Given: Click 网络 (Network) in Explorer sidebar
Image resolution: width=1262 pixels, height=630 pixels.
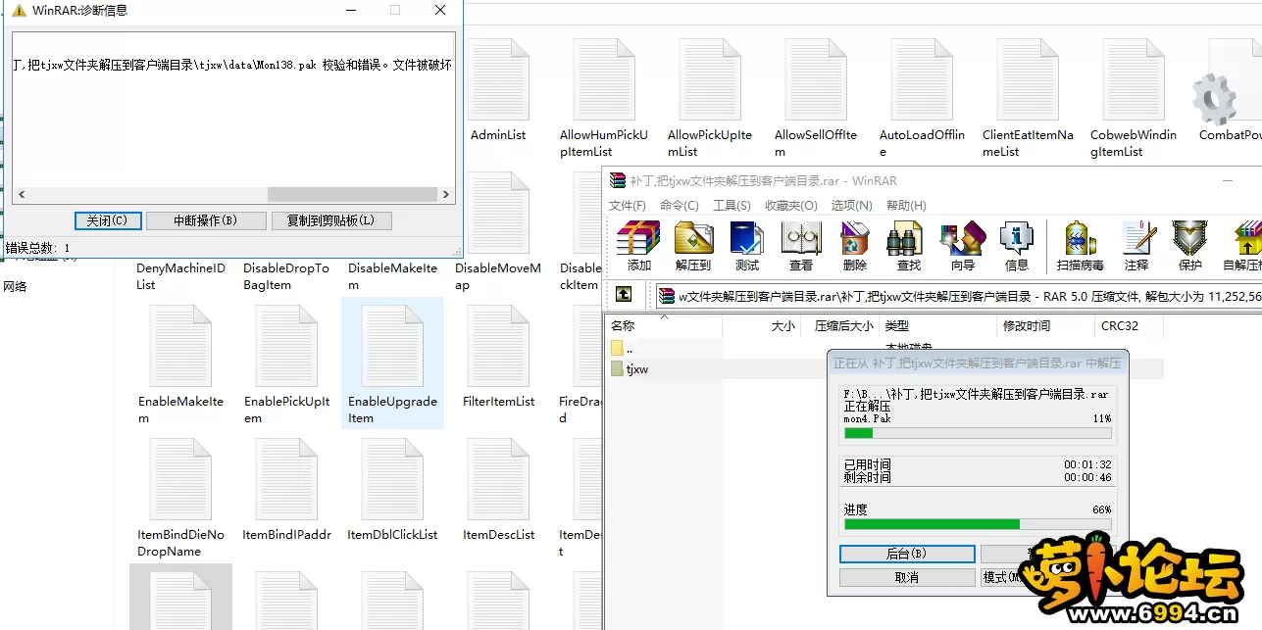Looking at the screenshot, I should [x=15, y=287].
